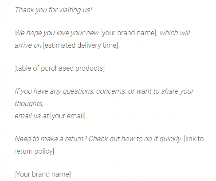Select the [estimated delivery time] placeholder
Screen dimensions: 216x181
(81, 45)
